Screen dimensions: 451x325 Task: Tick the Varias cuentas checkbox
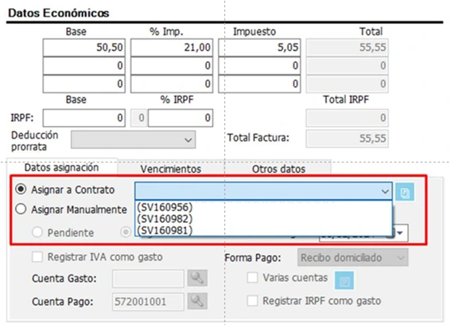[252, 278]
